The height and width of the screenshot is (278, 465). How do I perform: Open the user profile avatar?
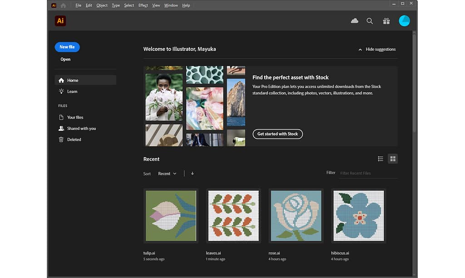404,21
